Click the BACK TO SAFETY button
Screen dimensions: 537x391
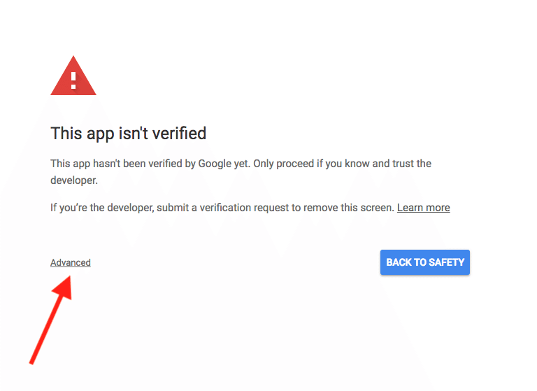coord(424,262)
